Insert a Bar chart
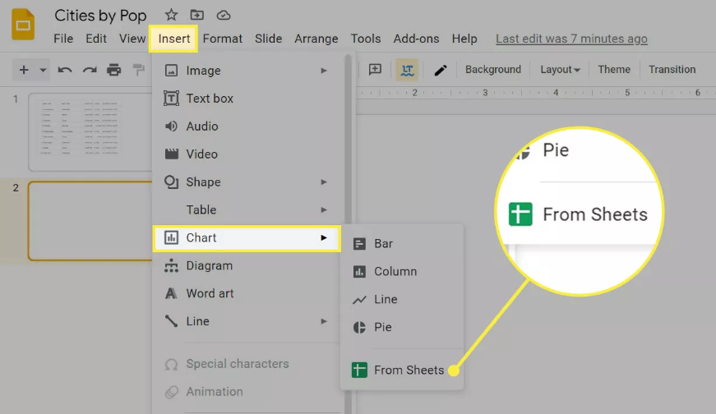 (402, 244)
